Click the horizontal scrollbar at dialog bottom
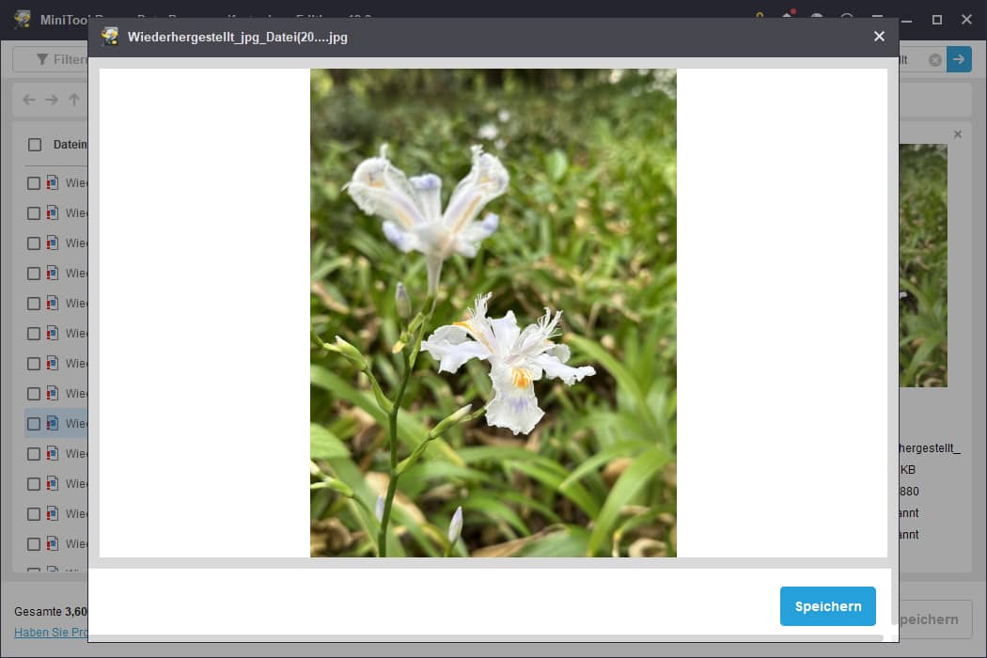This screenshot has height=658, width=987. (485, 638)
